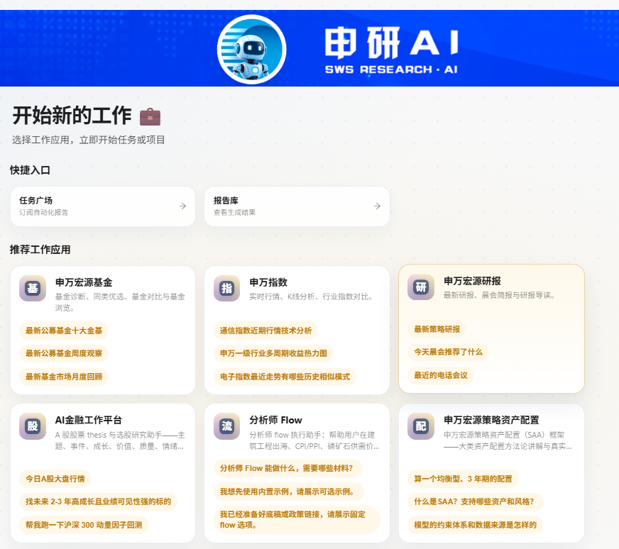Choose 我想先使用内置示例 prompt
Screen dimensions: 619x549
pyautogui.click(x=289, y=492)
